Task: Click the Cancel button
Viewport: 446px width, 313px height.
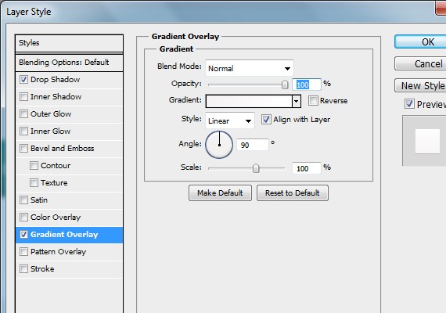Action: [x=420, y=63]
